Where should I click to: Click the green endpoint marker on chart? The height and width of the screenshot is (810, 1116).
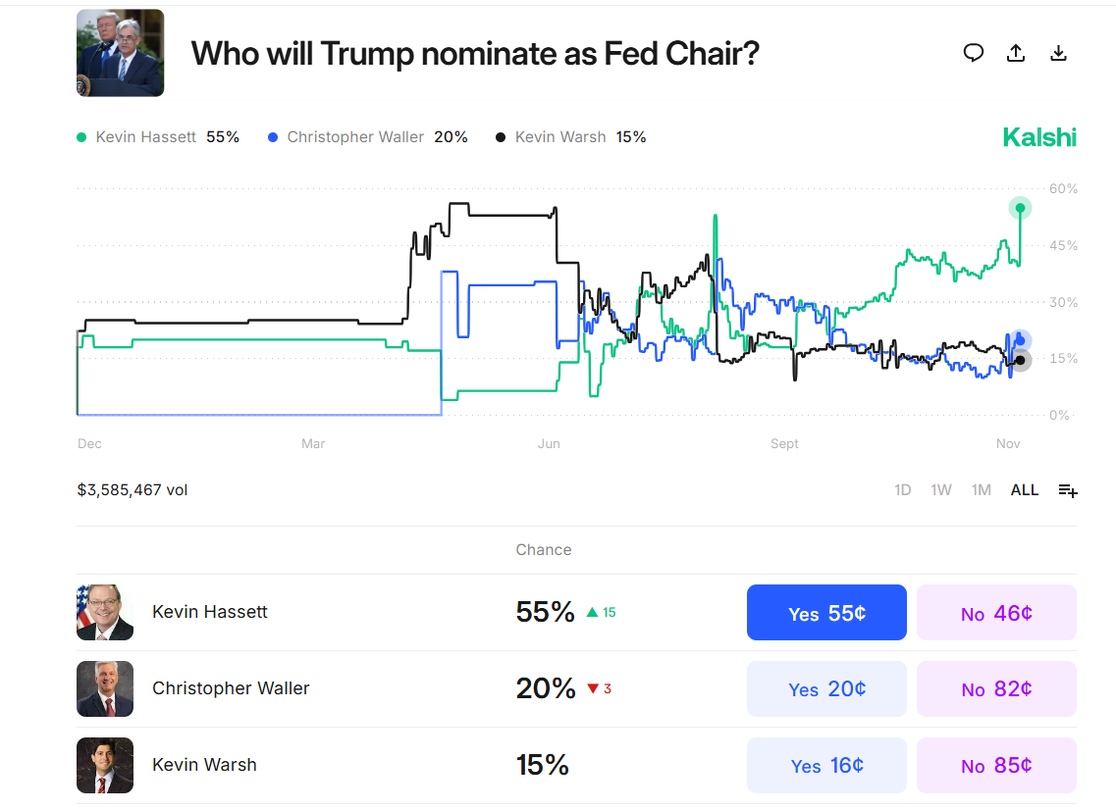click(x=1020, y=208)
